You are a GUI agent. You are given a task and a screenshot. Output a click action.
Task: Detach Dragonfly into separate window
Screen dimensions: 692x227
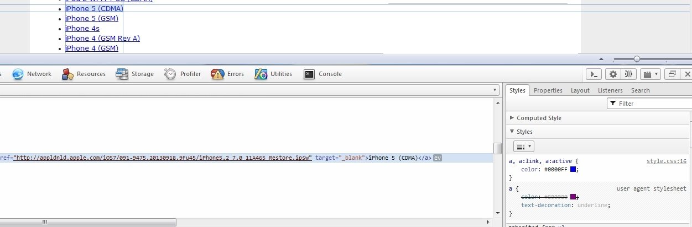click(x=673, y=74)
